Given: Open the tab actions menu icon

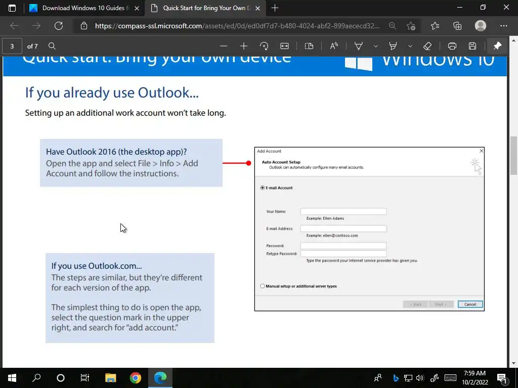Looking at the screenshot, I should pyautogui.click(x=12, y=8).
